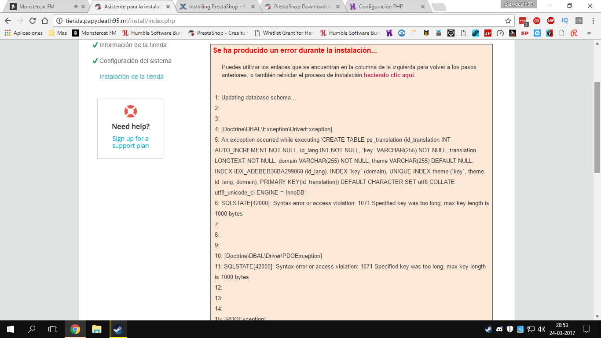This screenshot has width=601, height=338.
Task: Open the Mas bookmarks folder
Action: [58, 33]
